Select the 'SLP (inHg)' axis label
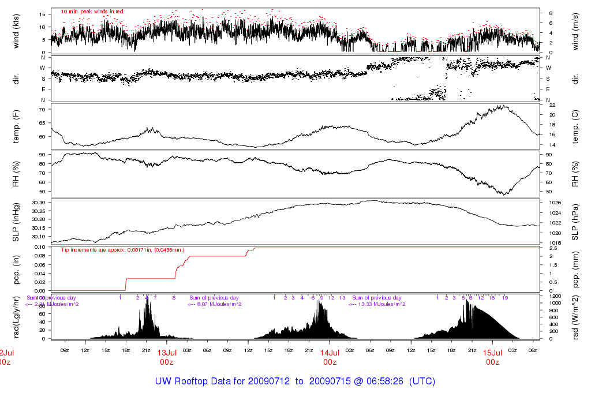This screenshot has height=404, width=591. click(x=16, y=222)
